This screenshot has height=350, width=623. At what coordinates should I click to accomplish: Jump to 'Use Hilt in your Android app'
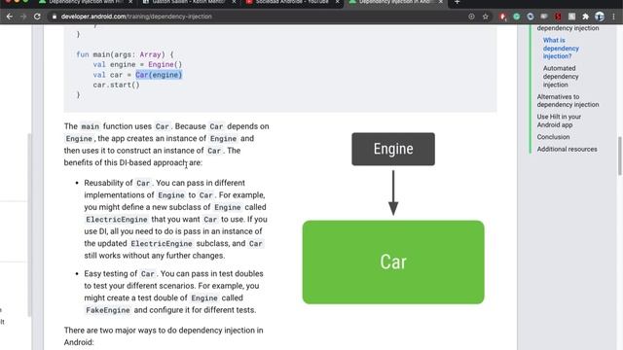point(559,121)
